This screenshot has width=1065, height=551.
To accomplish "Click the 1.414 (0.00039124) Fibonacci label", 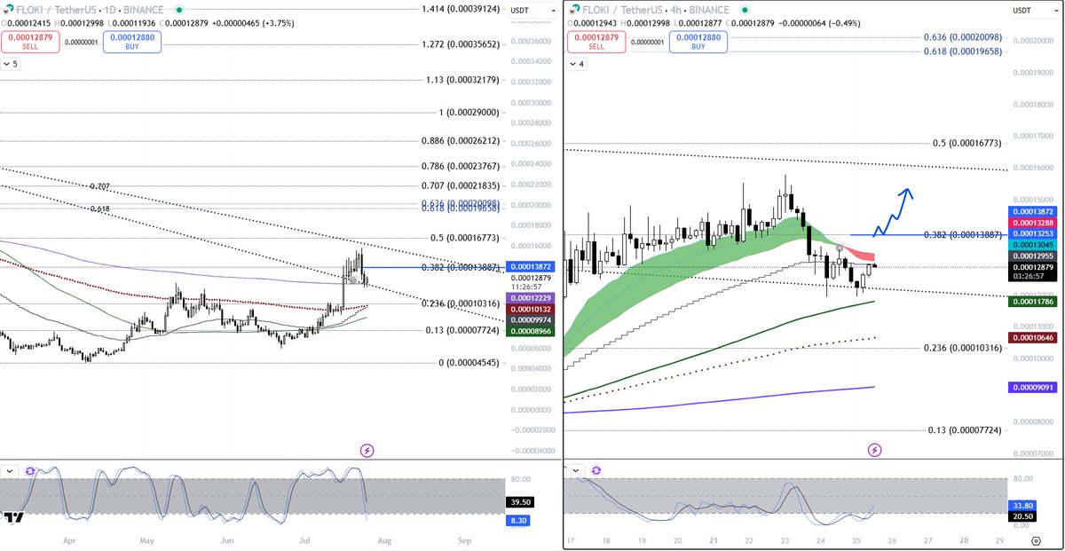I will 459,10.
